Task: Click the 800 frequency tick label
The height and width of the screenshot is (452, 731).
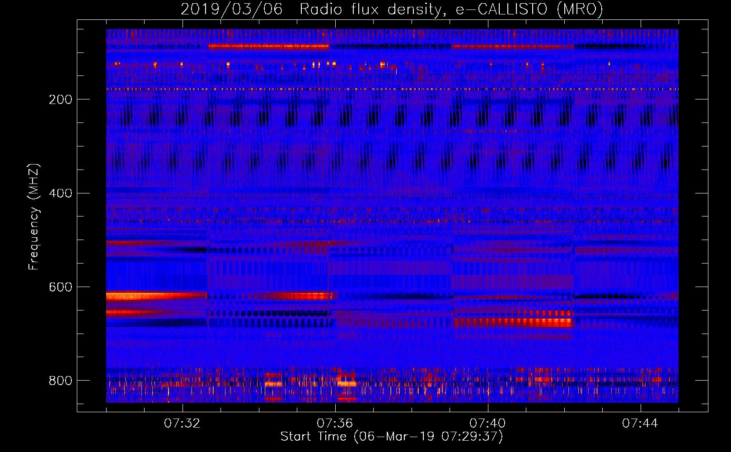Action: coord(61,381)
